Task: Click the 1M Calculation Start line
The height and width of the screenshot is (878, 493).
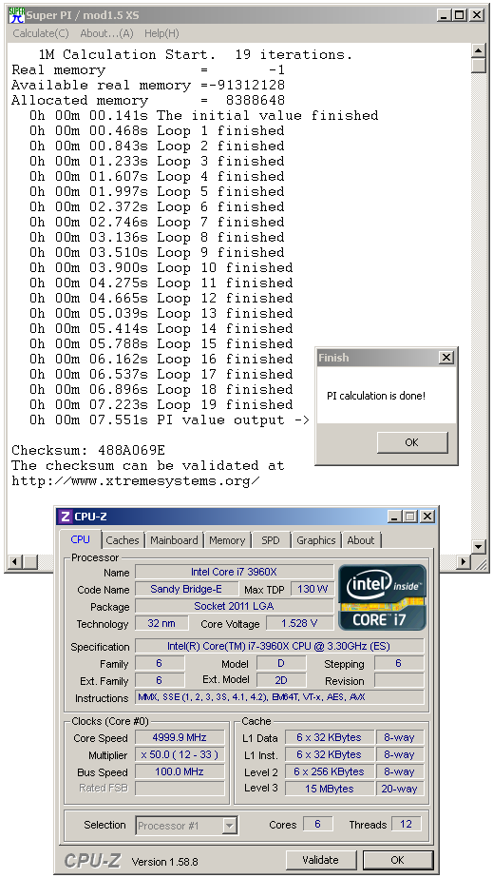Action: click(196, 55)
